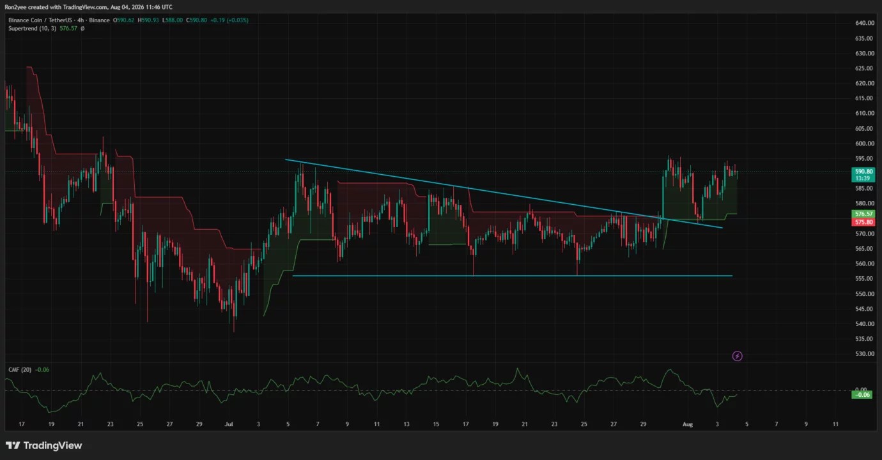
Task: Click the Supertrend null symbol icon
Action: click(x=82, y=29)
